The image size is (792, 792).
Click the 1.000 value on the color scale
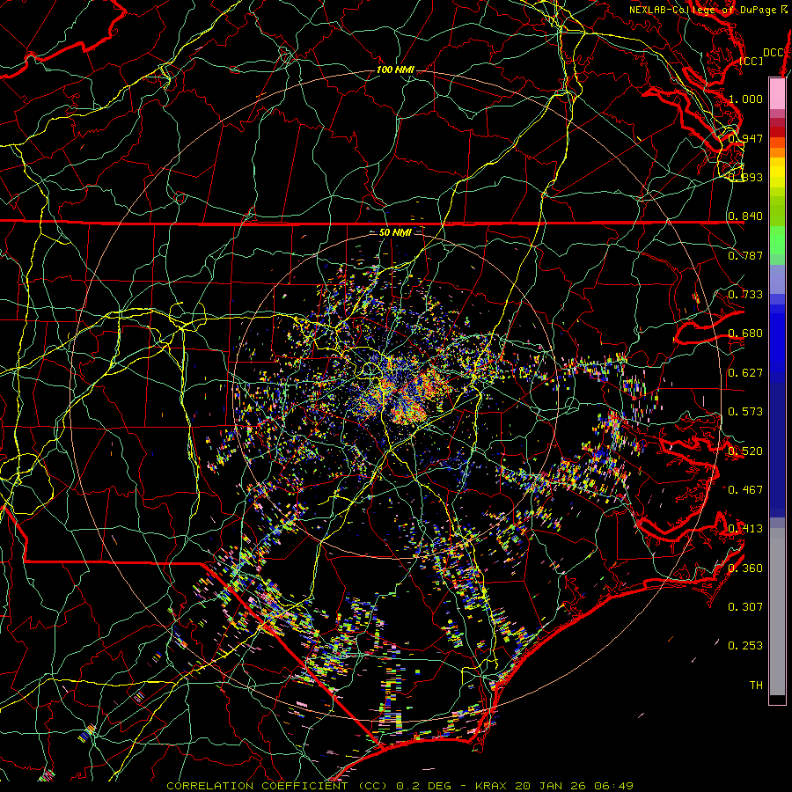745,99
